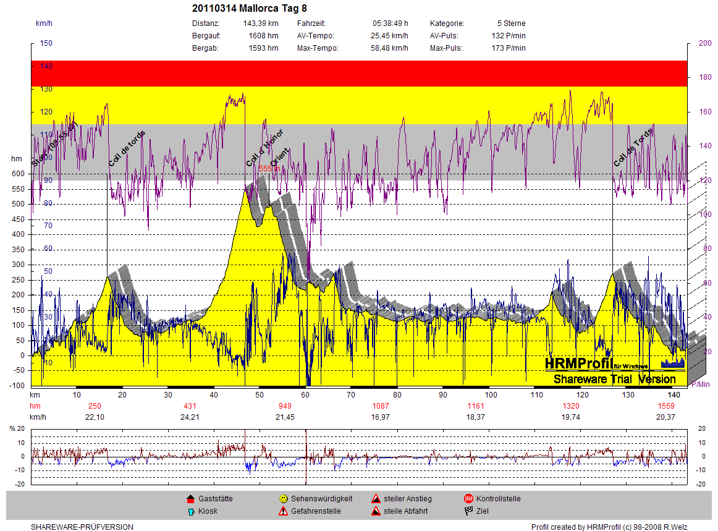Click the Ziel checkered flag icon
The width and height of the screenshot is (718, 531).
[x=468, y=511]
